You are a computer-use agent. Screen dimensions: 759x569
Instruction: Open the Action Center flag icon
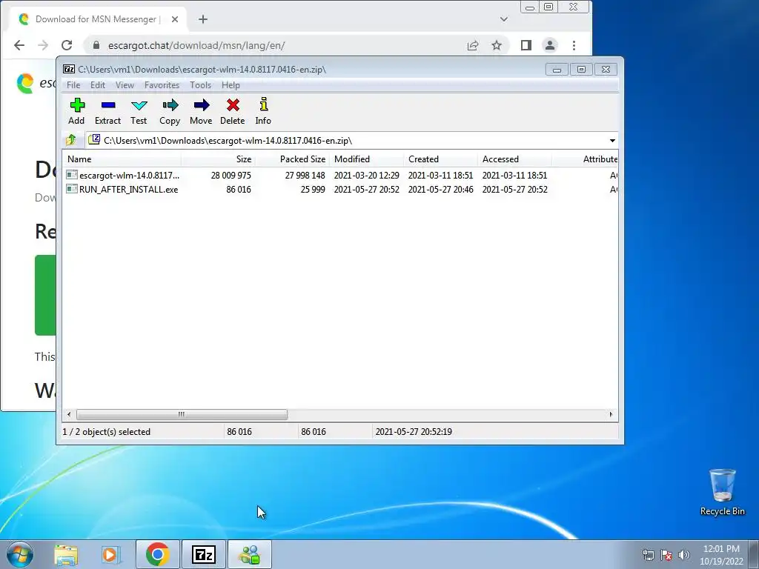(666, 555)
